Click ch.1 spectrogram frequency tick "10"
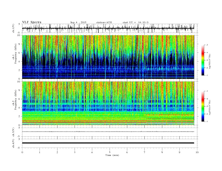Image resolution: width=222 pixels, height=171 pixels. pyautogui.click(x=19, y=35)
